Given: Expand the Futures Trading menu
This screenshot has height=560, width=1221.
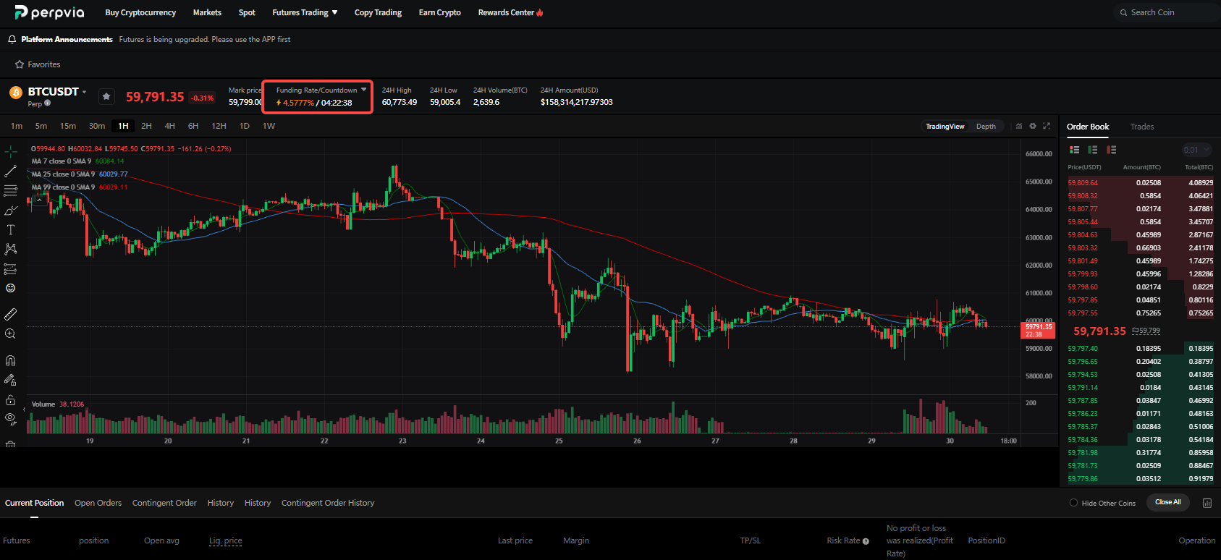Looking at the screenshot, I should [305, 12].
